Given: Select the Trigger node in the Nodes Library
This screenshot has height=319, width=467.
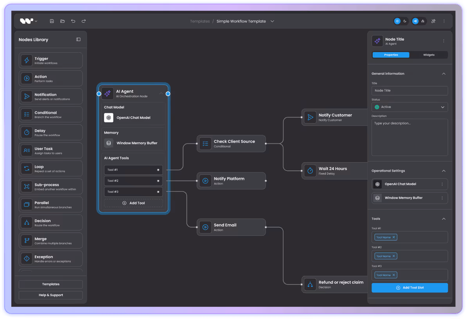Looking at the screenshot, I should point(50,60).
